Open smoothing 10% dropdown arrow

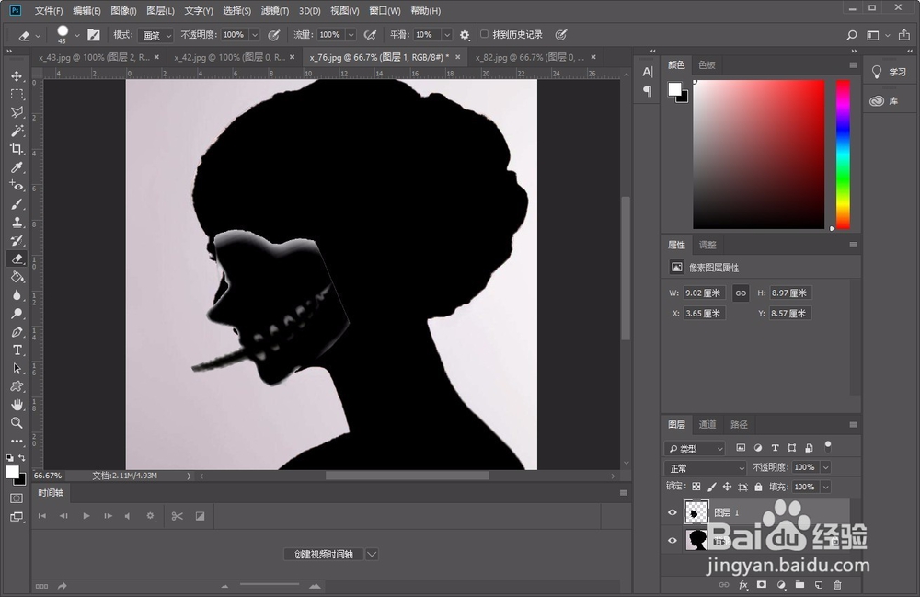[447, 35]
